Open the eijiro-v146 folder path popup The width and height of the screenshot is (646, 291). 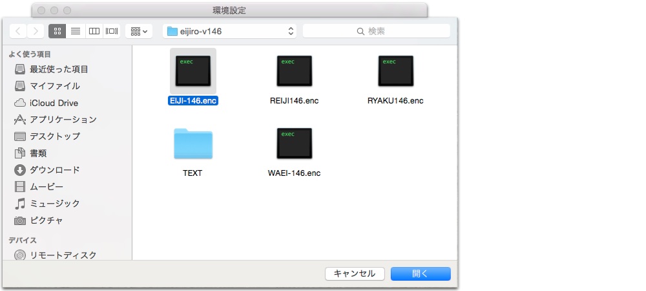click(x=229, y=31)
